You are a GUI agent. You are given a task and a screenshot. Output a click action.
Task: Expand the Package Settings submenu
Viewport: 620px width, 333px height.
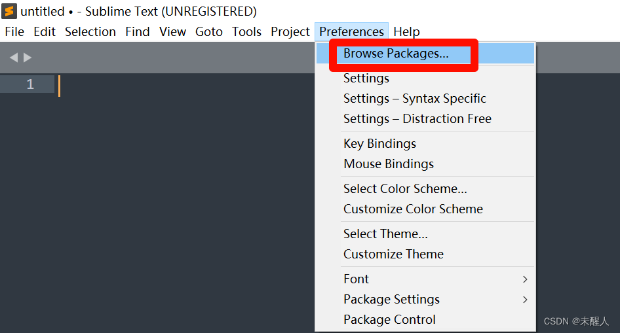coord(425,300)
